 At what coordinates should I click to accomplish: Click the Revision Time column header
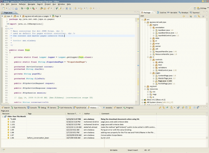73,114
